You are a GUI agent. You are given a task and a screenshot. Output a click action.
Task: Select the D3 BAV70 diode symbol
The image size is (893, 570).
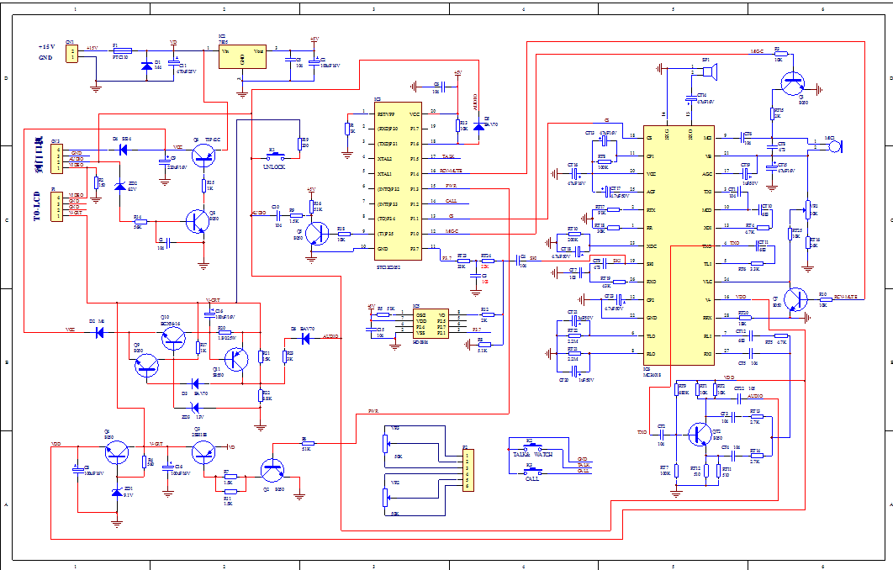tap(195, 383)
